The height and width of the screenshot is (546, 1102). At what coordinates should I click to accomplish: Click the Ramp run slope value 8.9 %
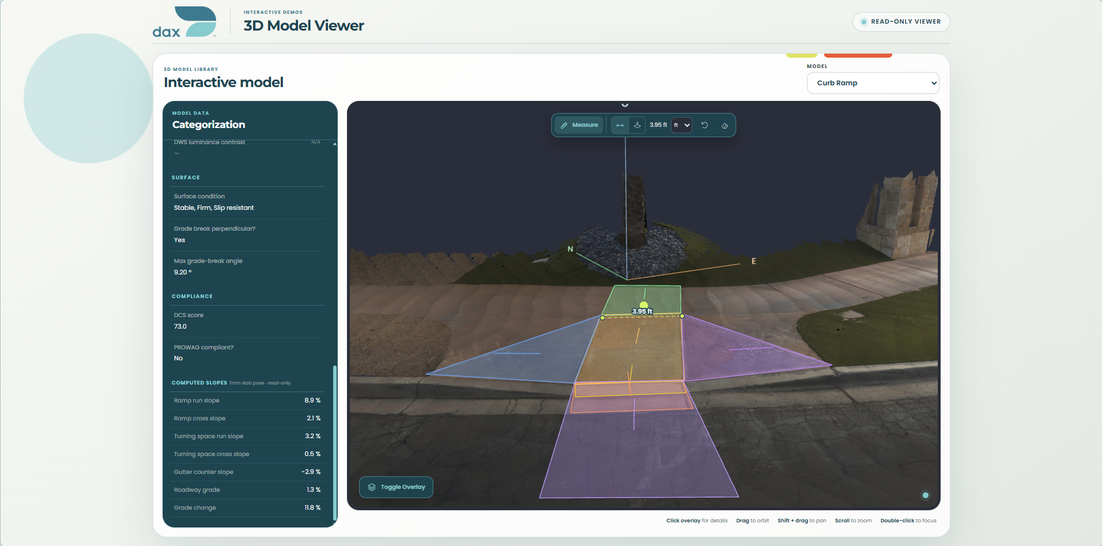coord(312,401)
